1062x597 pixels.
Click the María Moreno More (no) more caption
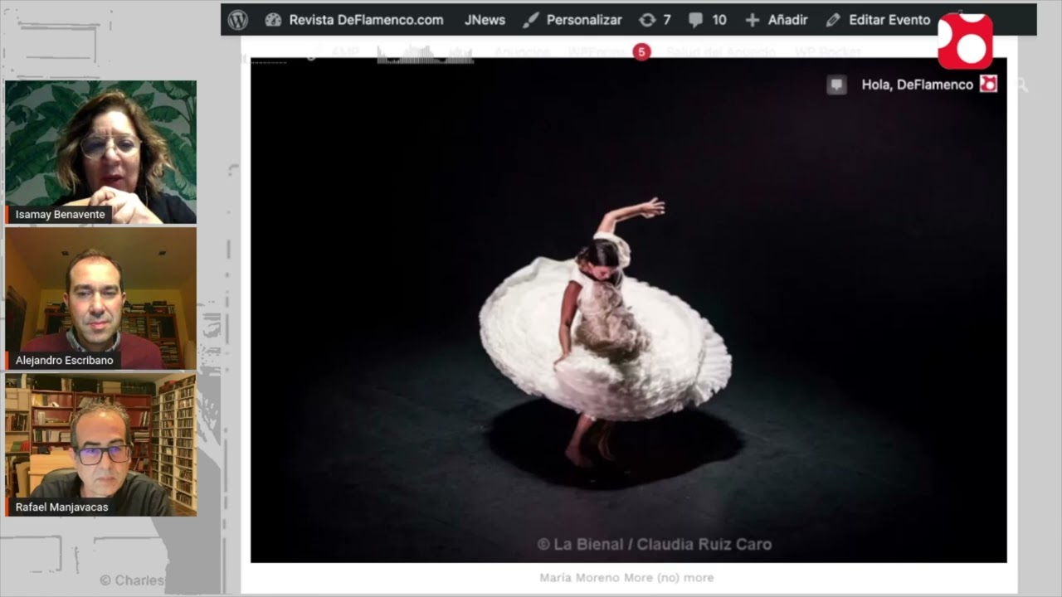(626, 577)
